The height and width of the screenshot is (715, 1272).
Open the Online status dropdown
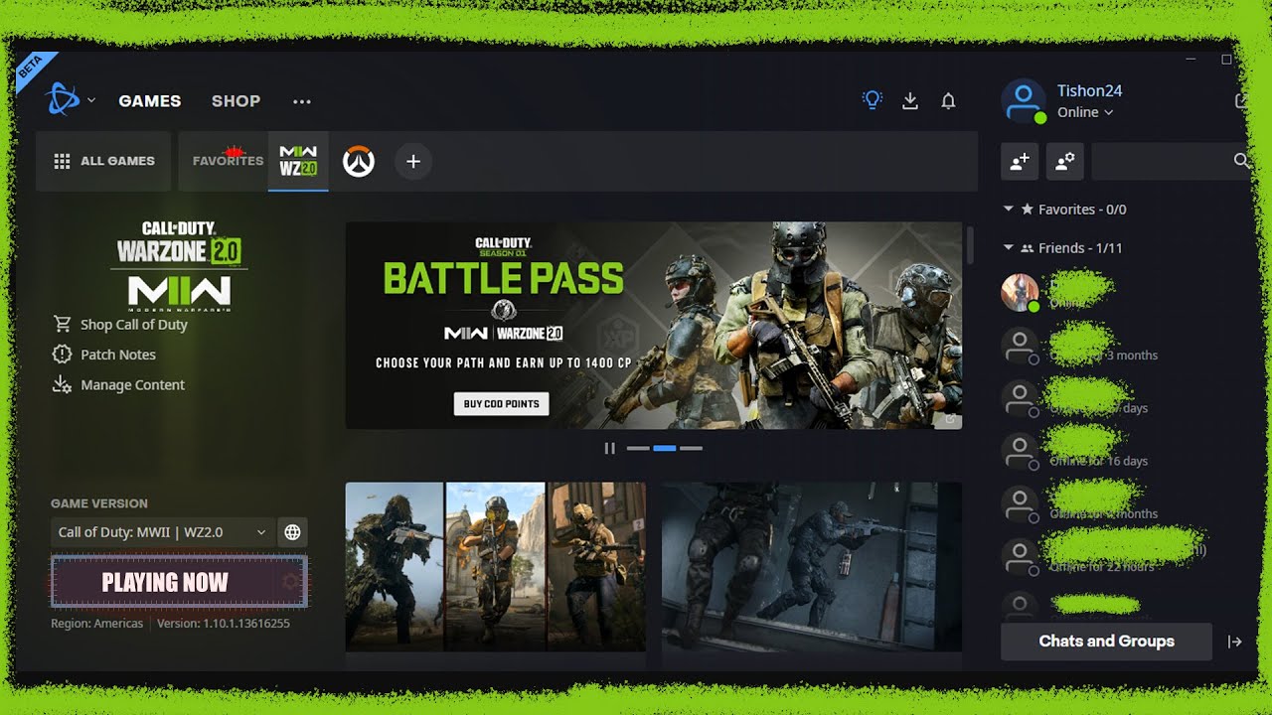1084,112
